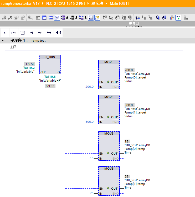Click breadcrumb 程序块
195x197 pixels.
97,3
